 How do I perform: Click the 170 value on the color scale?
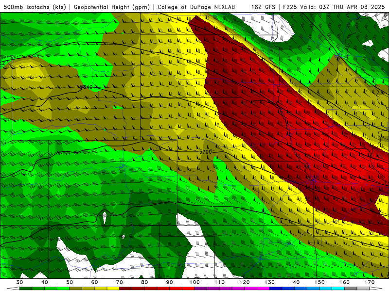370,282
